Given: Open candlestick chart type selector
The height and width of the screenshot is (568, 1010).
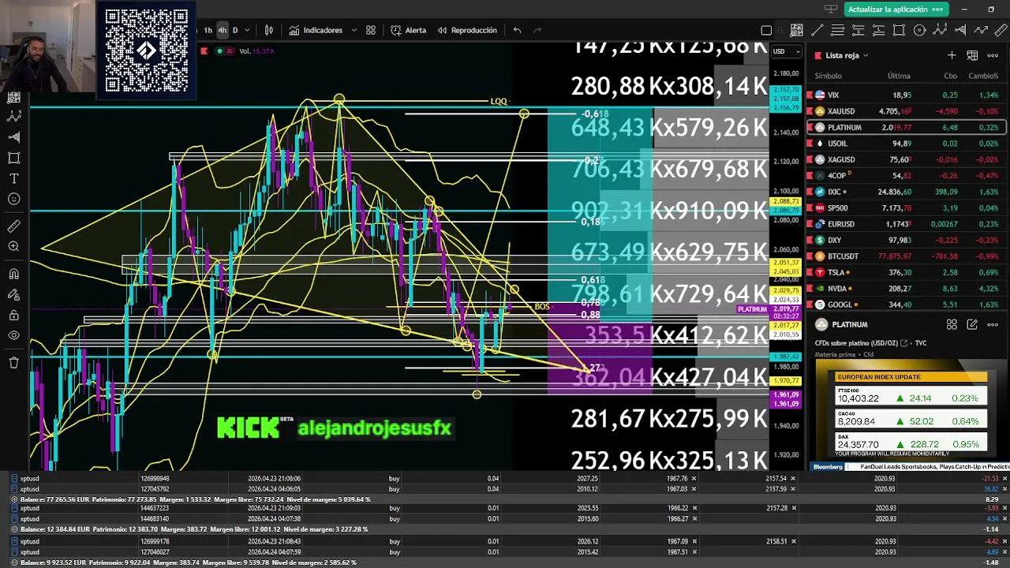Looking at the screenshot, I should point(269,30).
